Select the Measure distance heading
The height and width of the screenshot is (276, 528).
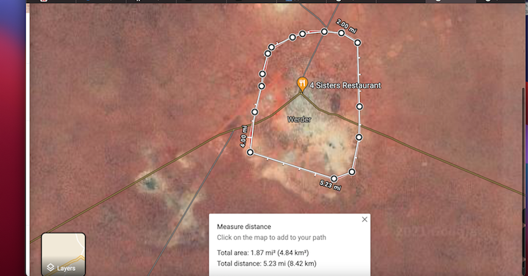point(243,227)
